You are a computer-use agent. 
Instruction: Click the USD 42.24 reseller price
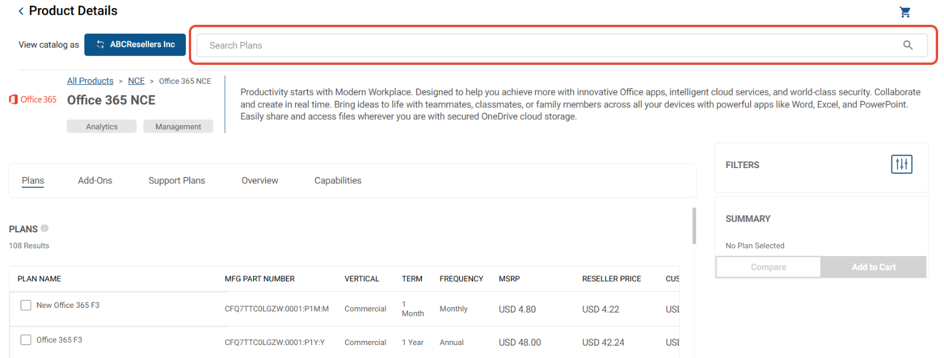click(x=603, y=343)
